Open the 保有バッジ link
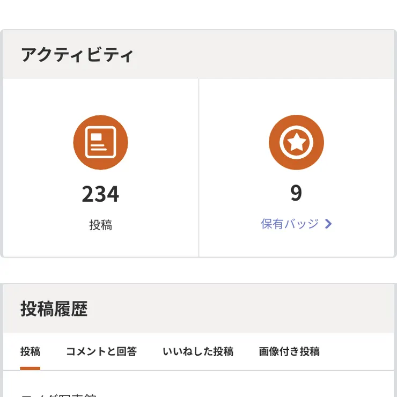The width and height of the screenshot is (397, 397). [296, 224]
